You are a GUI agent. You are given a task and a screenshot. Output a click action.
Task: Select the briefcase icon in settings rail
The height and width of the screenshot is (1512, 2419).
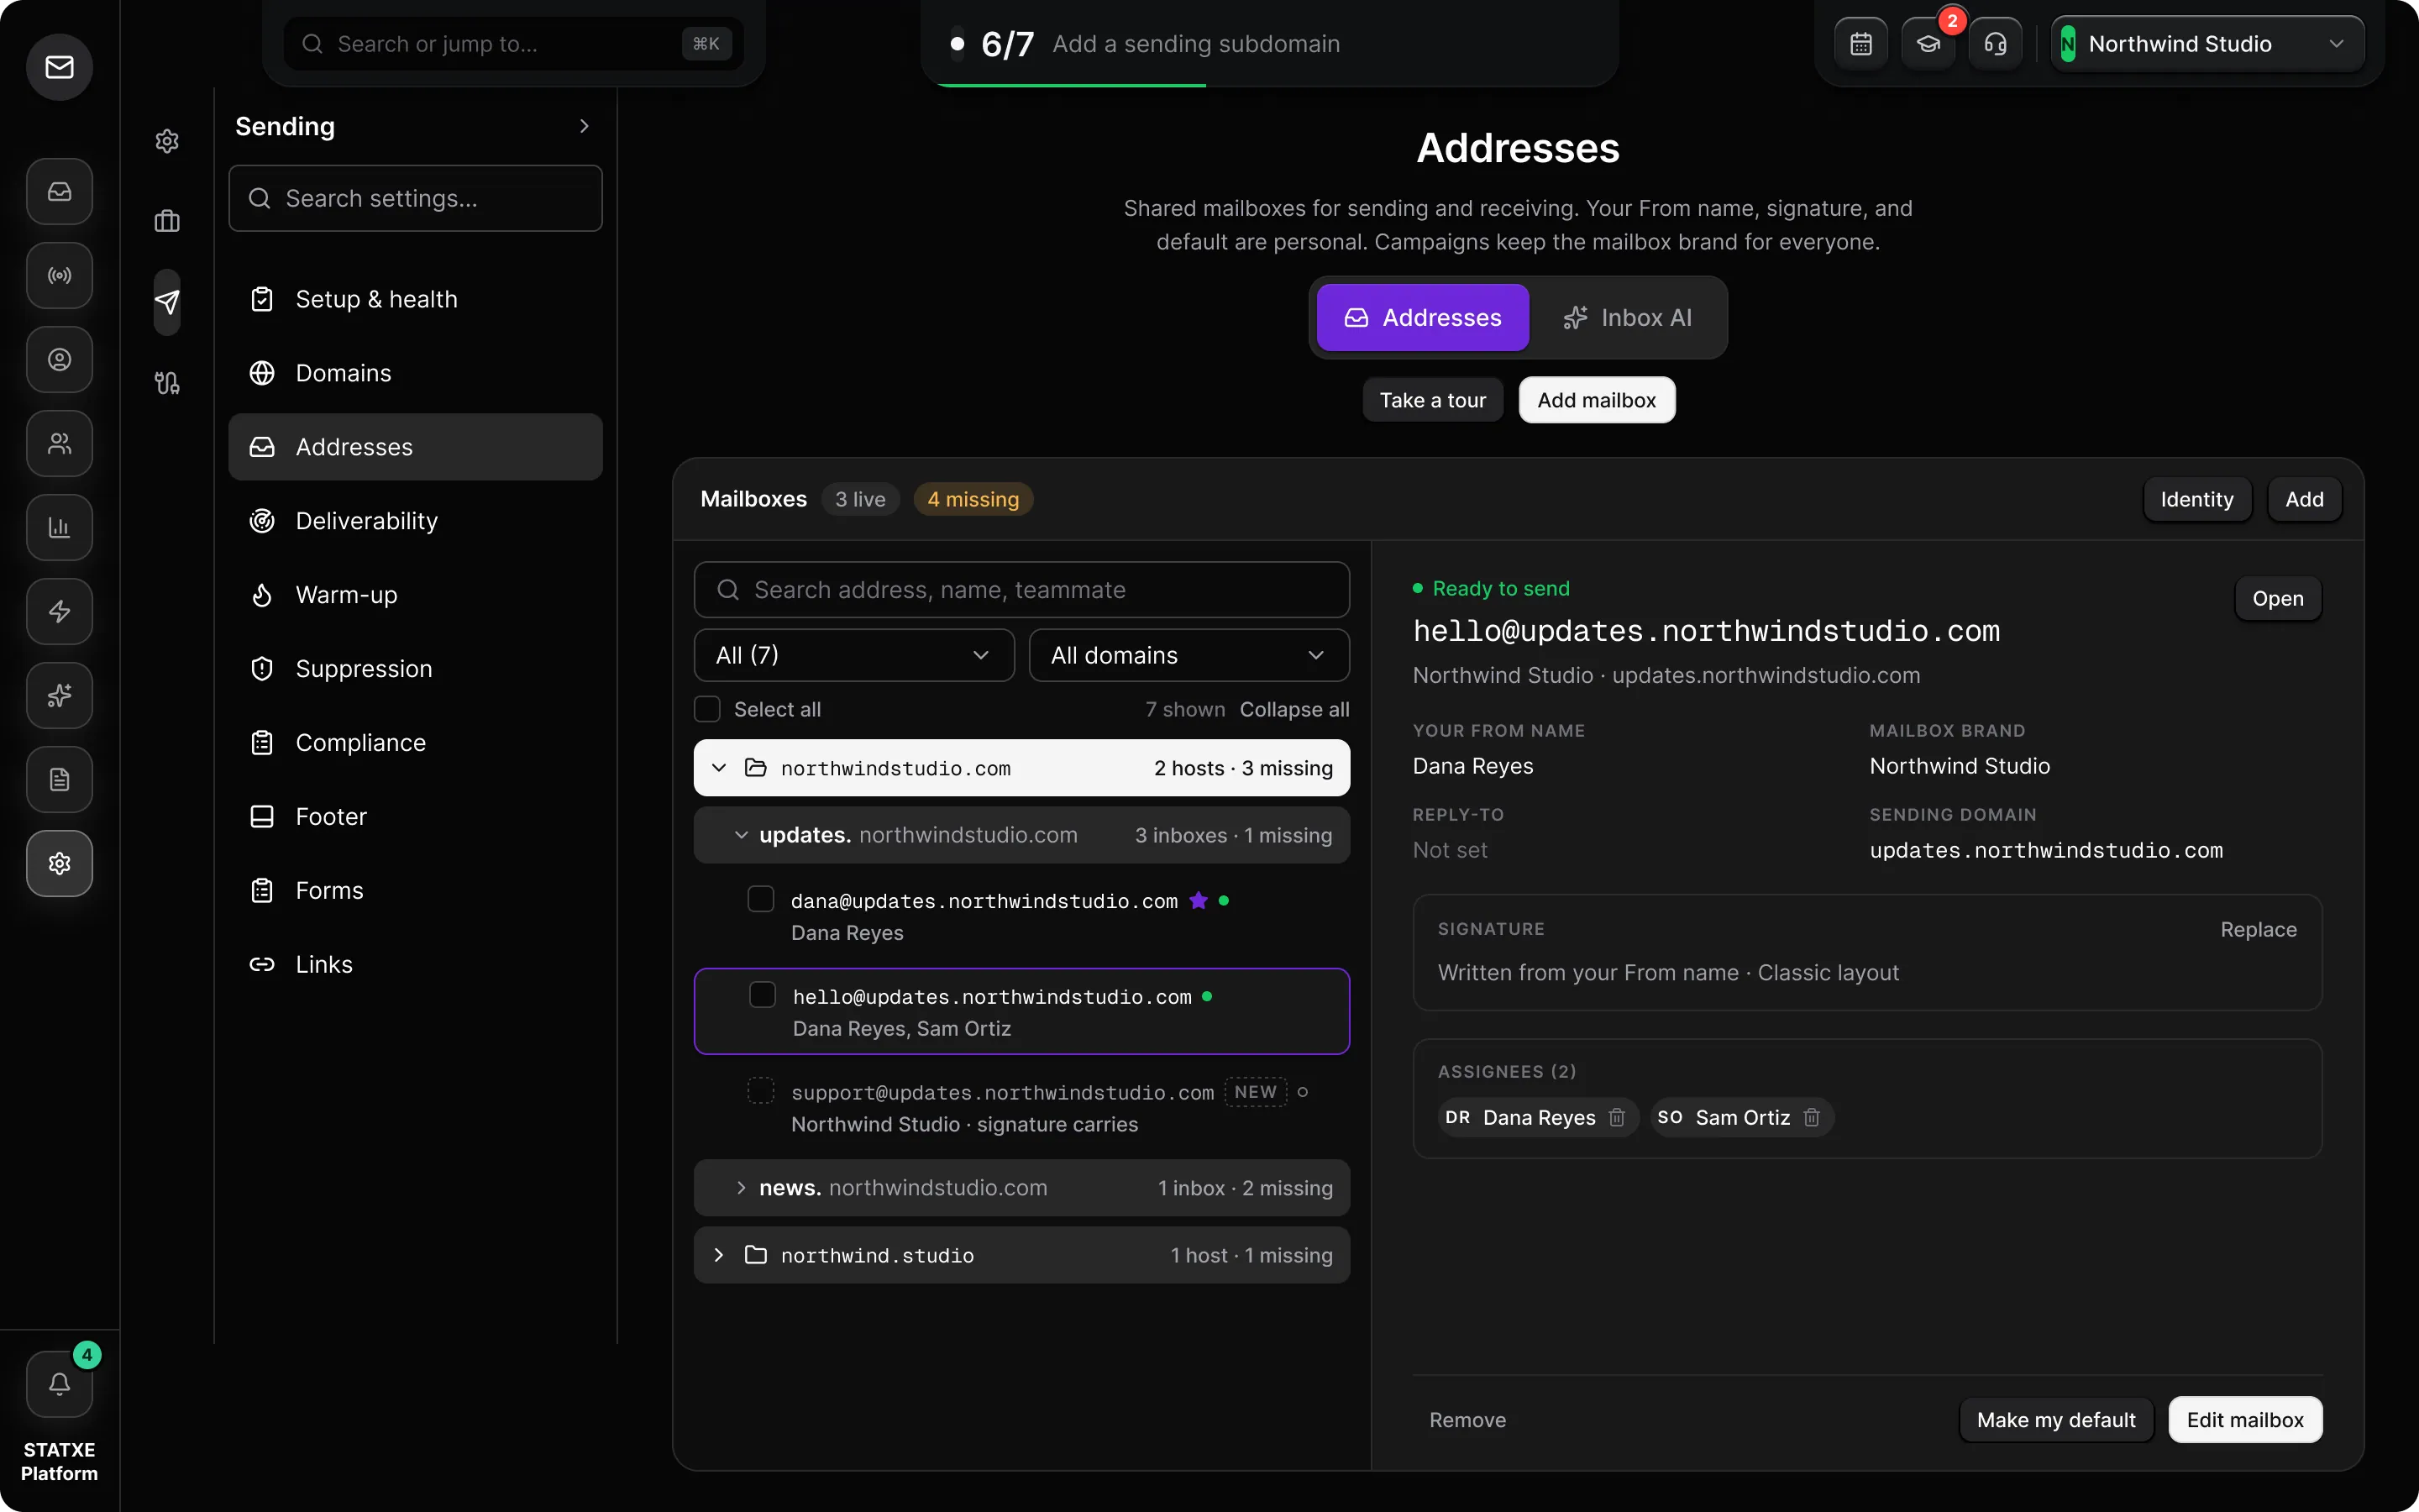167,221
